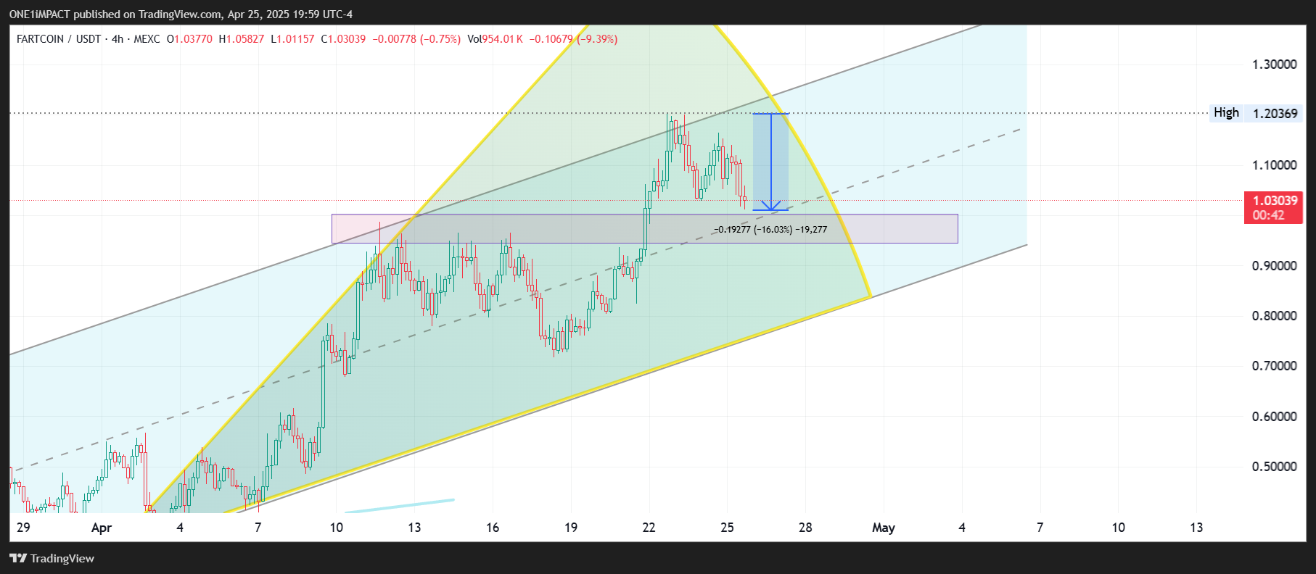The width and height of the screenshot is (1316, 574).
Task: Click the 1.10000 price axis label
Action: (x=1275, y=165)
